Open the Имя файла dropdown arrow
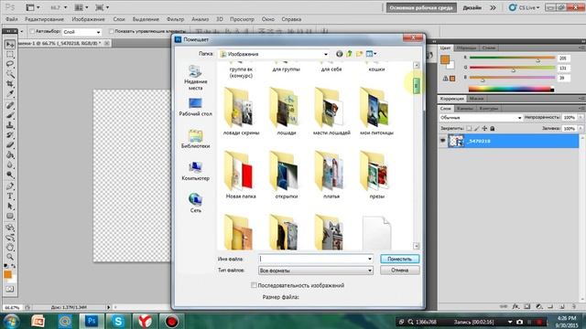The height and width of the screenshot is (329, 586). pos(370,259)
